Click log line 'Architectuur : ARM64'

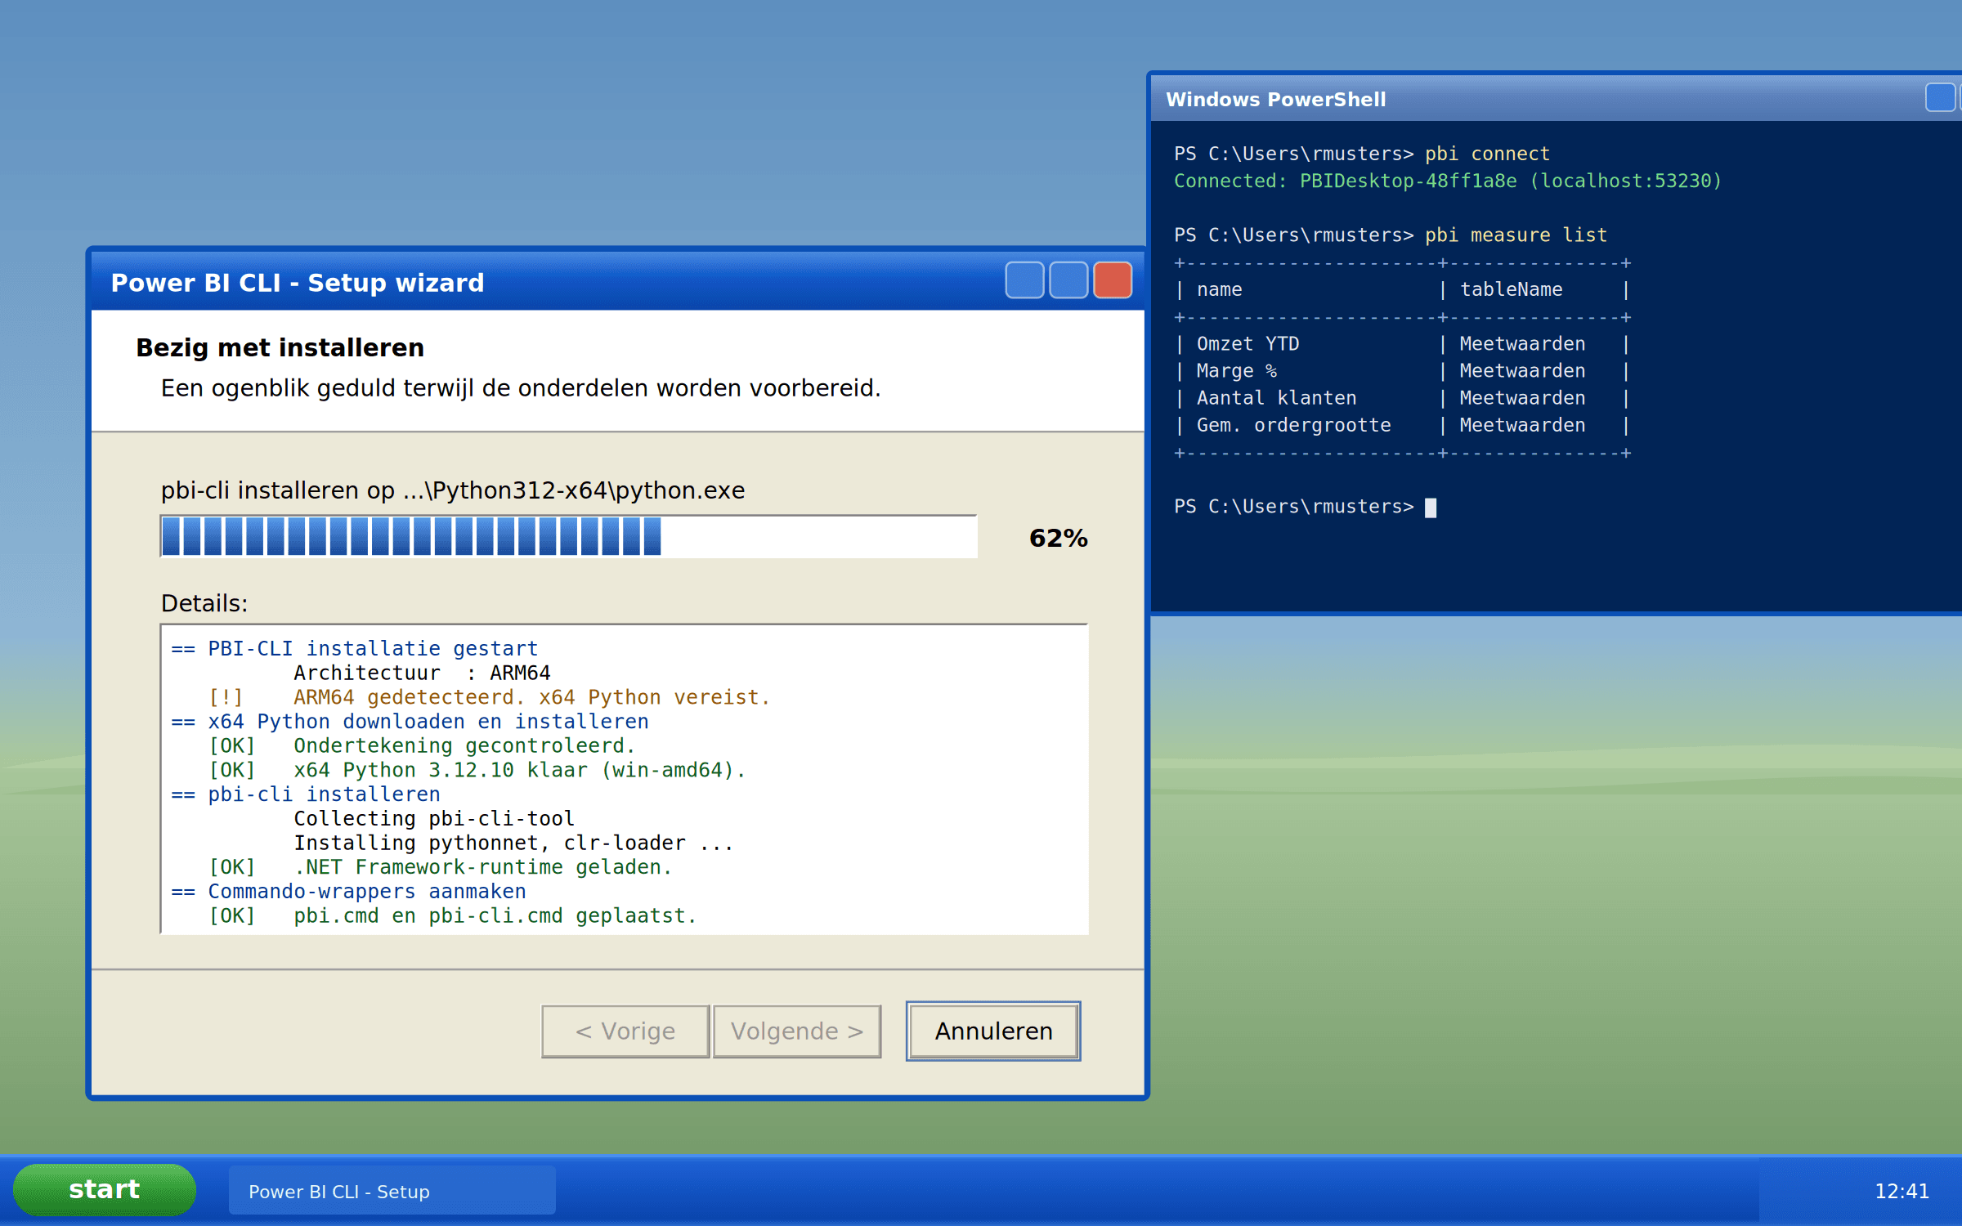point(422,673)
